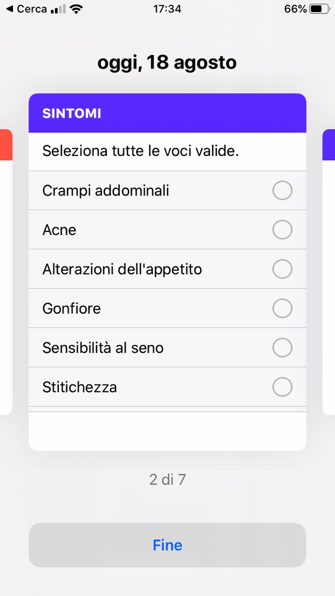Tap the Crampi addominali row label
Viewport: 335px width, 596px height.
[x=106, y=191]
